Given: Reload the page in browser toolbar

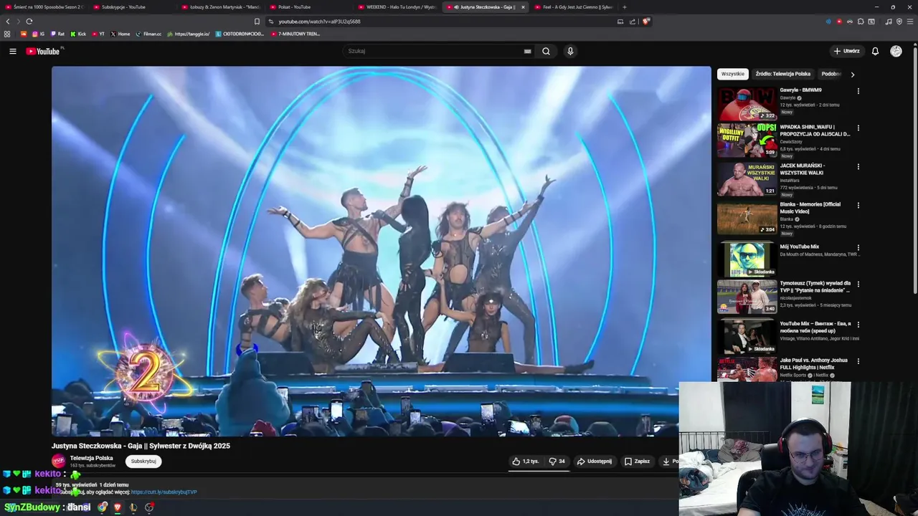Looking at the screenshot, I should coord(29,21).
